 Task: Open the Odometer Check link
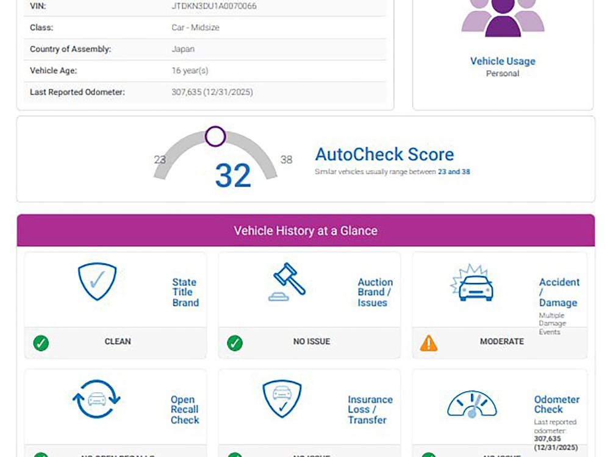(x=556, y=404)
